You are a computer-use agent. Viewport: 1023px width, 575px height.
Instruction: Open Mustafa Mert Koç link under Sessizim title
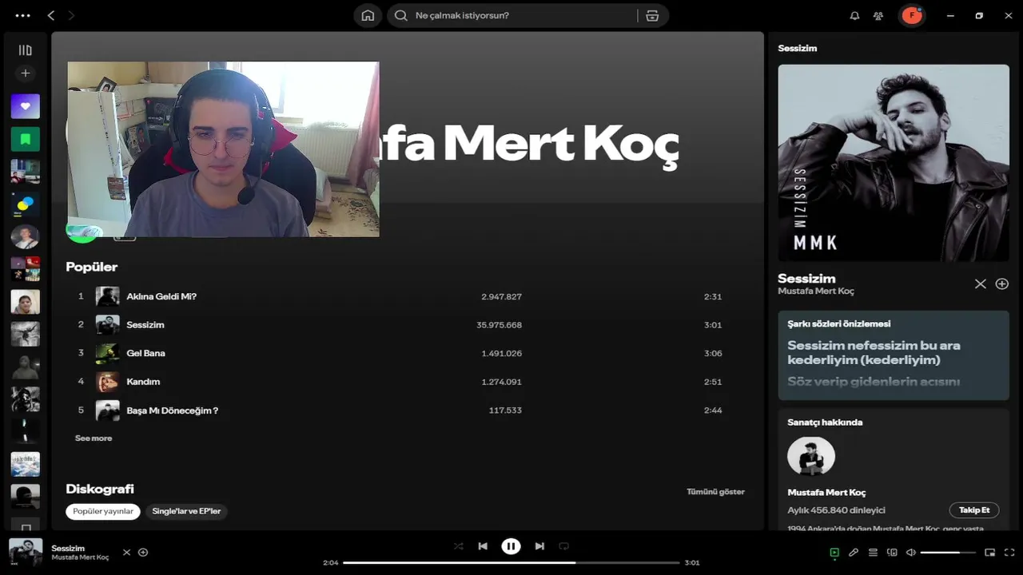(816, 291)
